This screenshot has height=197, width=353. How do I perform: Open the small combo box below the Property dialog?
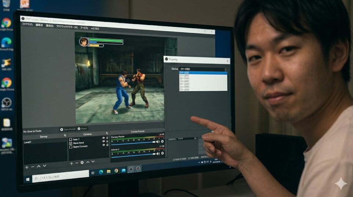(187, 139)
